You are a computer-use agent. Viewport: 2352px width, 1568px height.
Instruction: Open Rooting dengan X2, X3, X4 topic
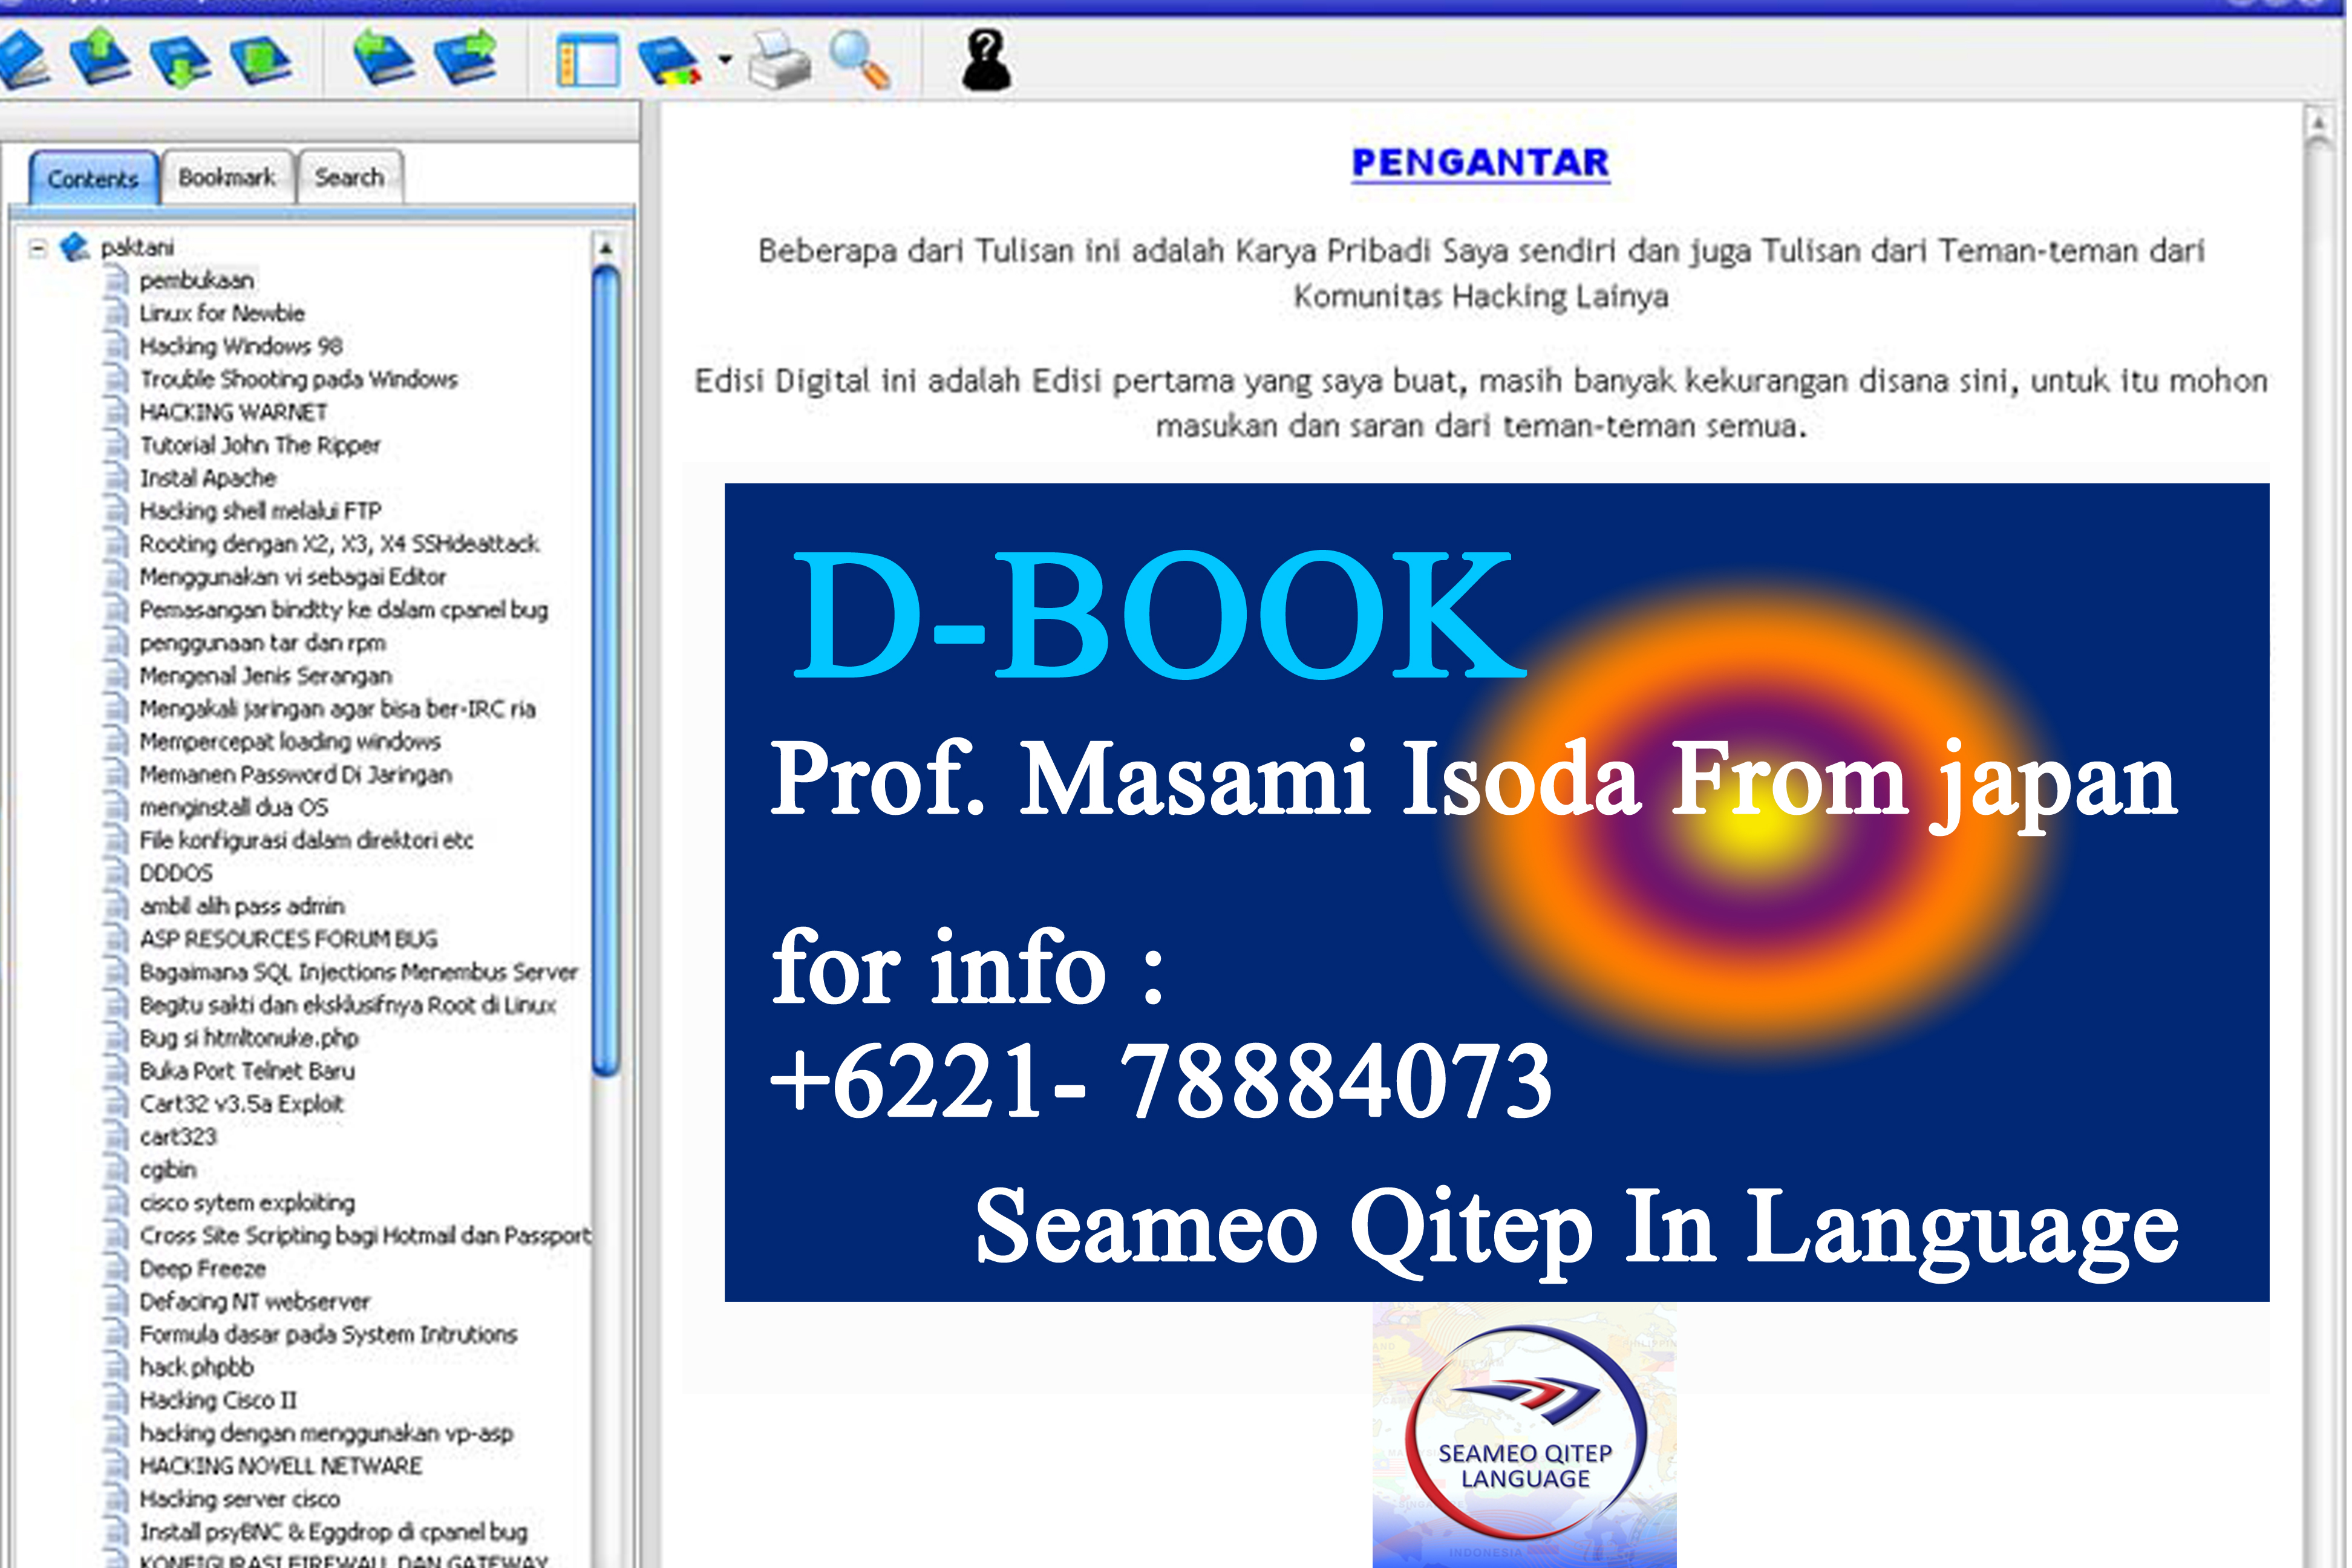pyautogui.click(x=339, y=544)
